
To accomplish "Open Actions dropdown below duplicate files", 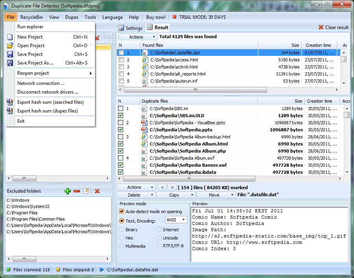I will coord(136,187).
